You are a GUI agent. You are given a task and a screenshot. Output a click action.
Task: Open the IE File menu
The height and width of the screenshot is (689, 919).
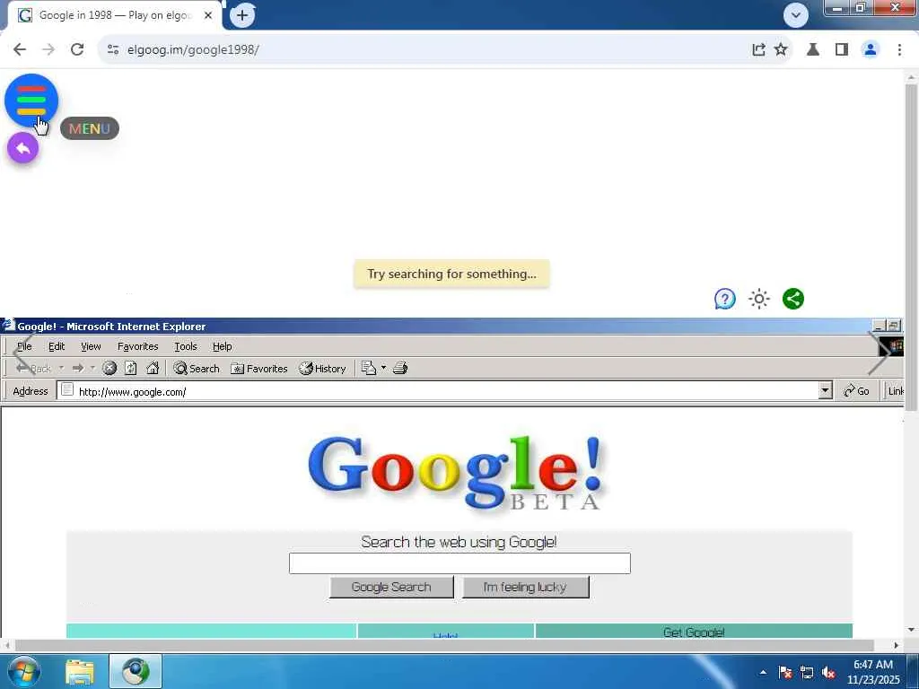click(24, 346)
